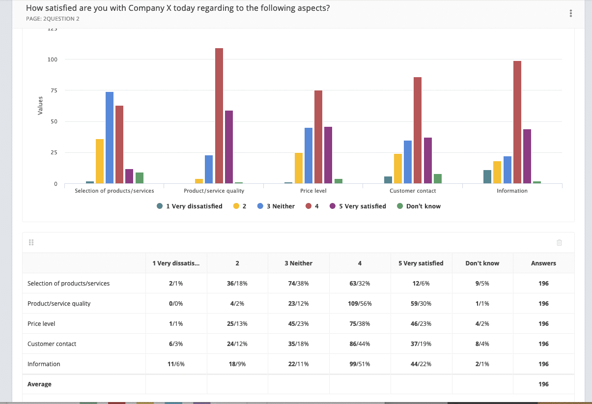The image size is (592, 404).
Task: Open the three-dot options menu for the question
Action: click(x=570, y=13)
